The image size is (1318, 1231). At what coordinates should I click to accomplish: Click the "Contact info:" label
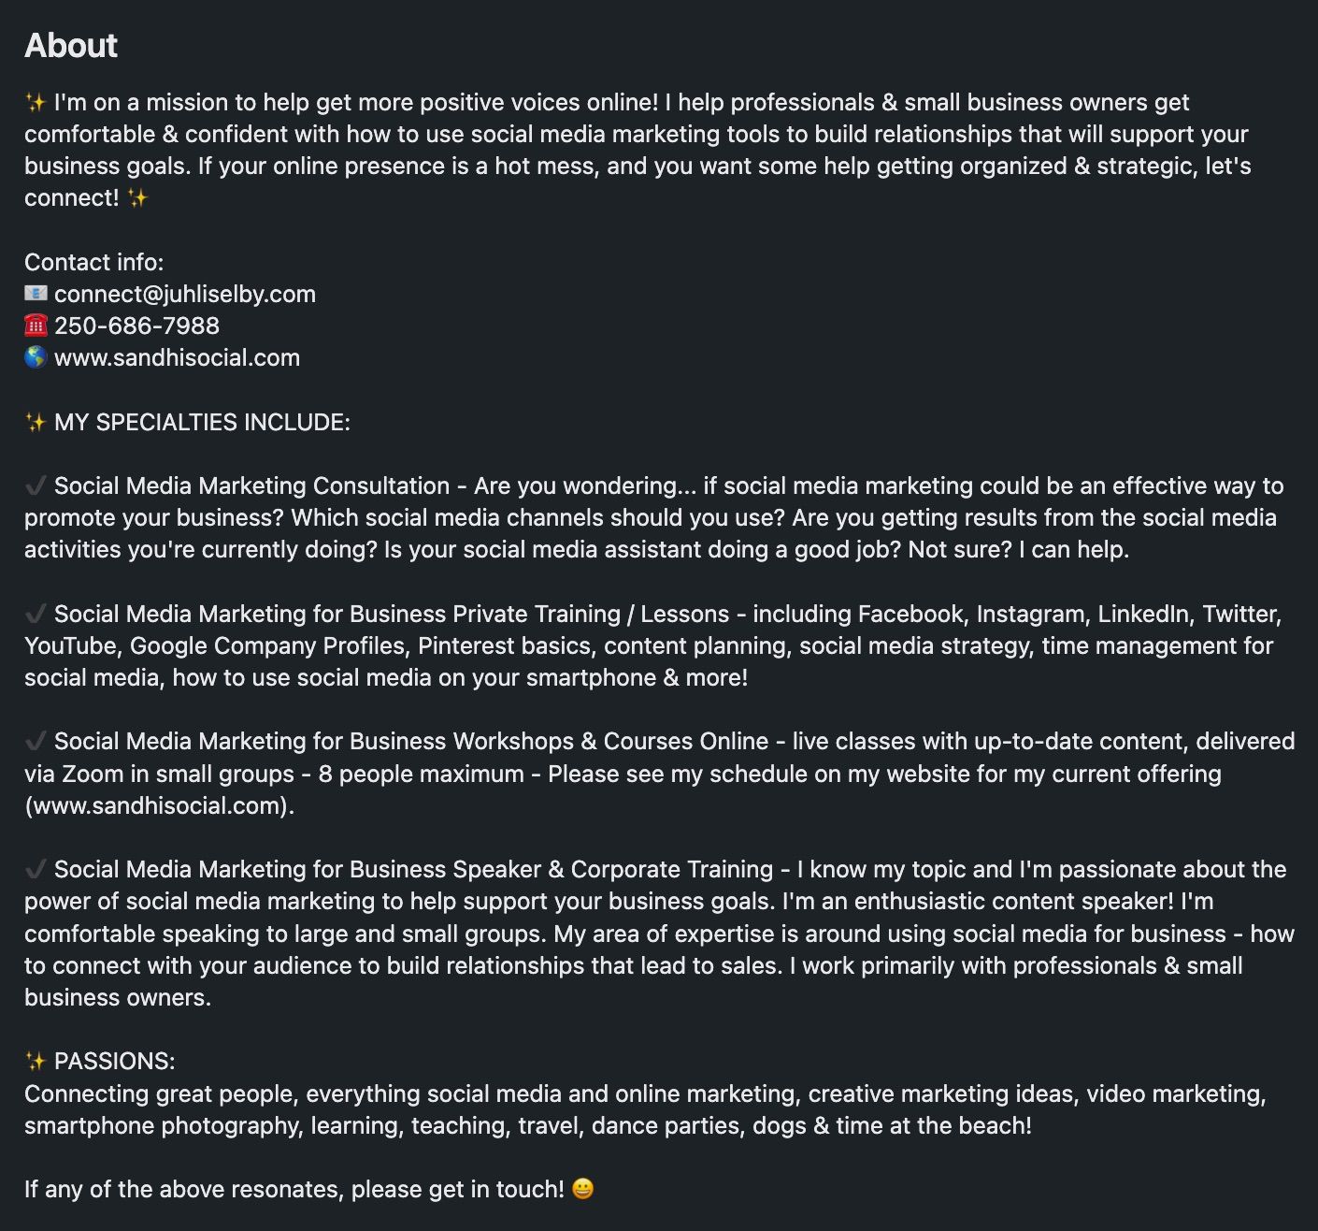(93, 262)
